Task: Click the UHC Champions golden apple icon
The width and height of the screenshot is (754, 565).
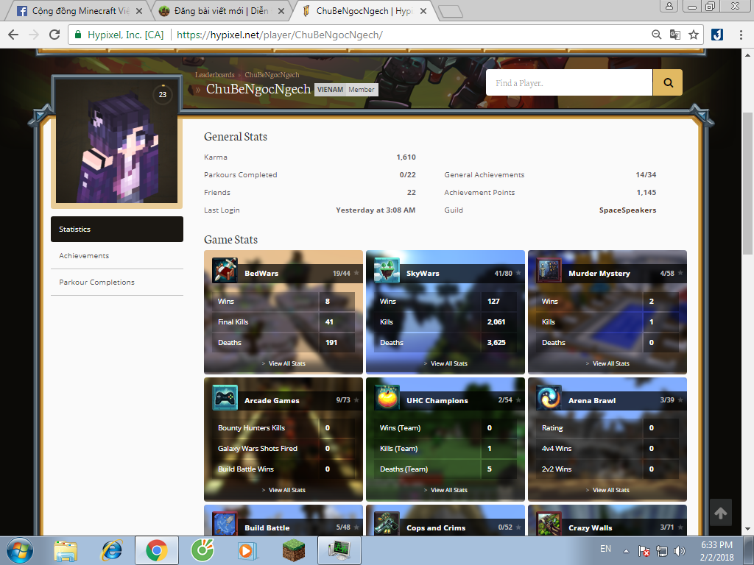Action: coord(387,398)
